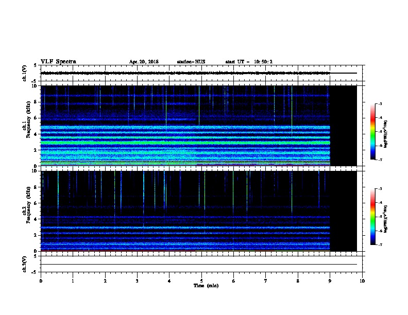Click the "start UT = 10:50:2" header text
Image resolution: width=408 pixels, height=315 pixels.
pyautogui.click(x=249, y=62)
